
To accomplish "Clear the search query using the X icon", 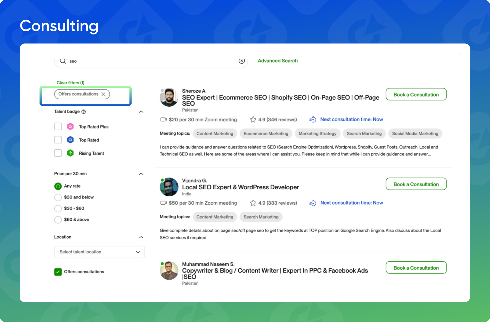I will tap(241, 61).
